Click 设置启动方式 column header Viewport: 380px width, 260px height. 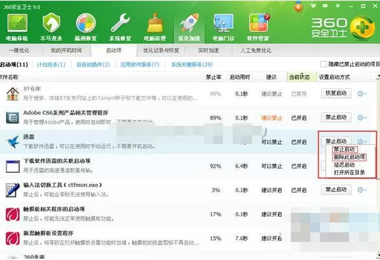334,77
